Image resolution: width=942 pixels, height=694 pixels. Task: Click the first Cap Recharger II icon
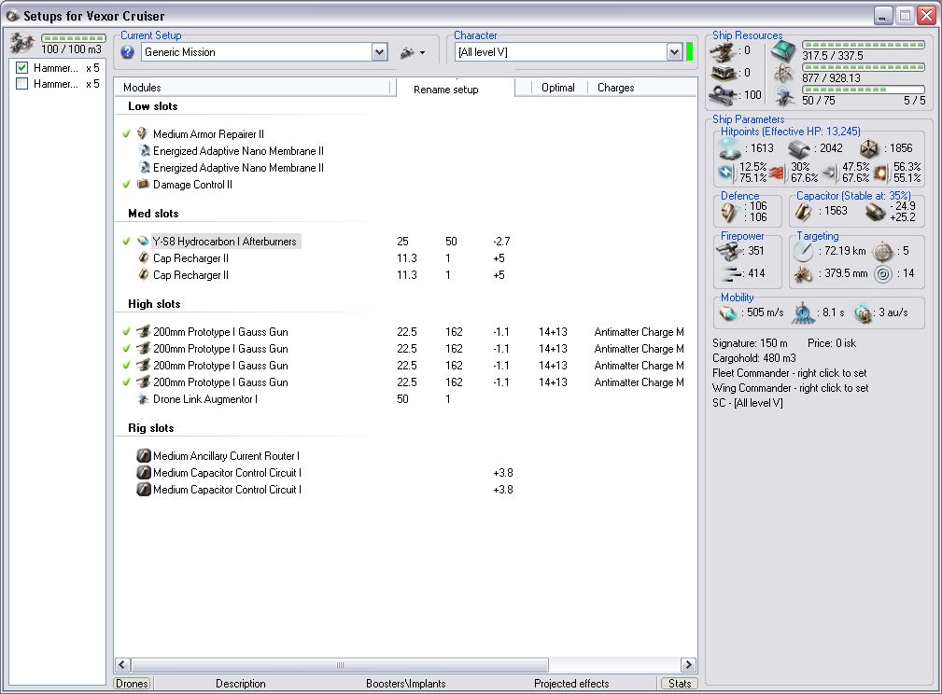(x=144, y=257)
